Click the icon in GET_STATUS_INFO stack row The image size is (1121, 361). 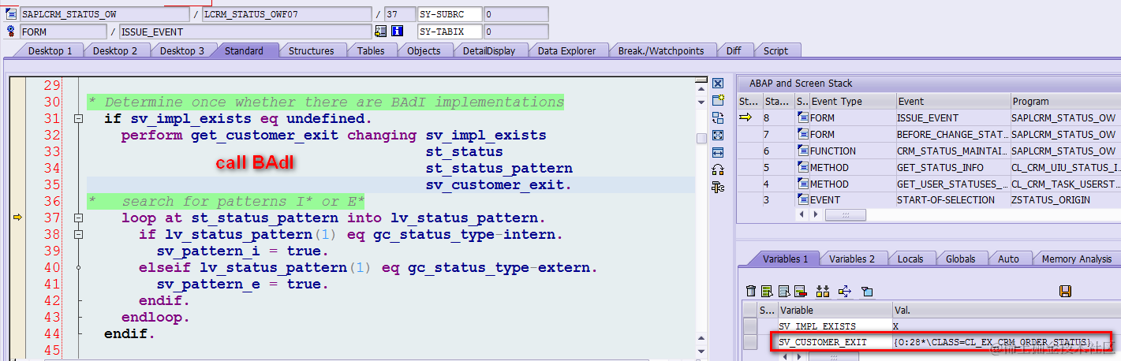pos(802,167)
